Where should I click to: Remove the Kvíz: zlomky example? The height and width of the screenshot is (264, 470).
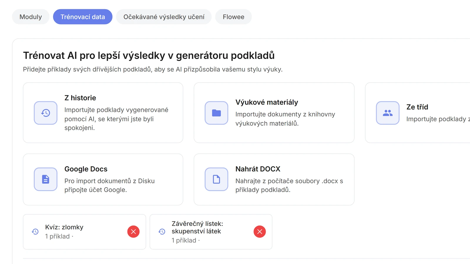pos(133,232)
